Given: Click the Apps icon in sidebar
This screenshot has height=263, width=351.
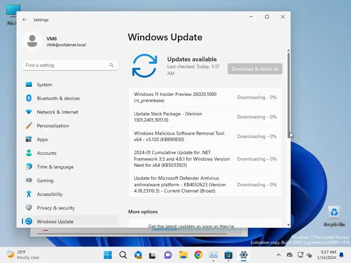Looking at the screenshot, I should click(29, 139).
